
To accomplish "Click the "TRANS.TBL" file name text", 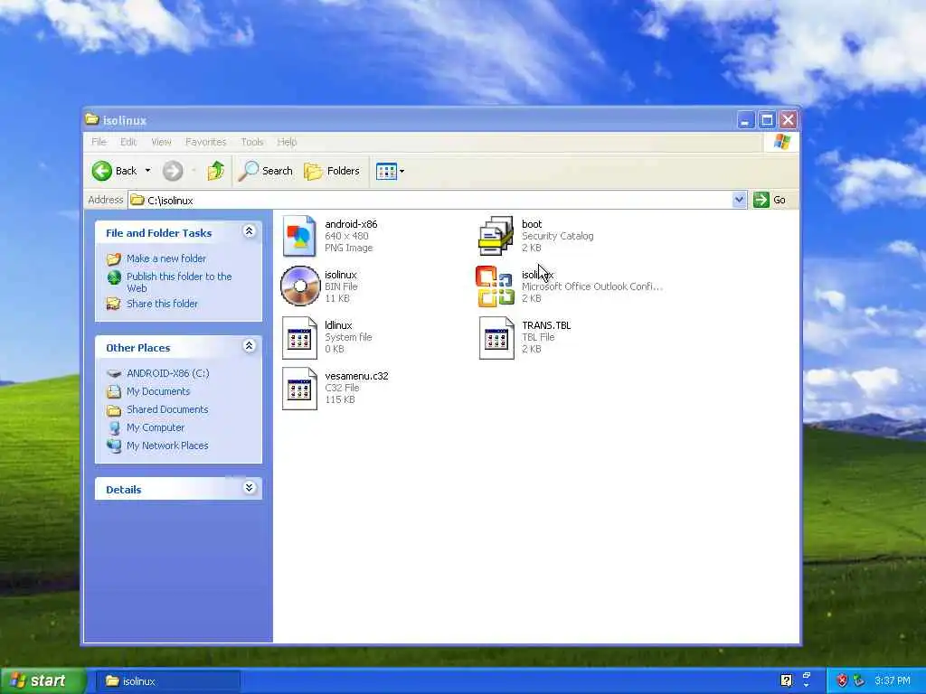I will pyautogui.click(x=546, y=325).
